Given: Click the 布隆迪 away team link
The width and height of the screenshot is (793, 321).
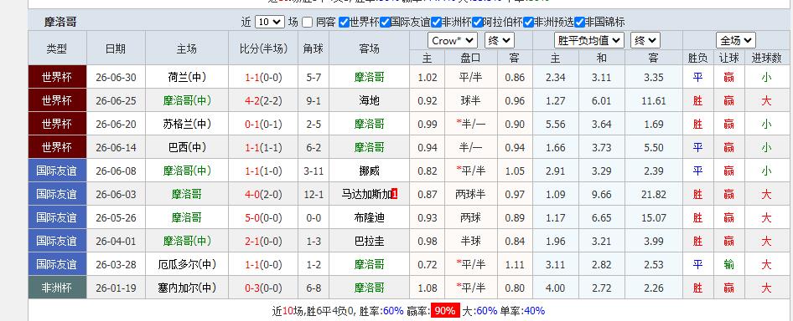Looking at the screenshot, I should pyautogui.click(x=369, y=217).
